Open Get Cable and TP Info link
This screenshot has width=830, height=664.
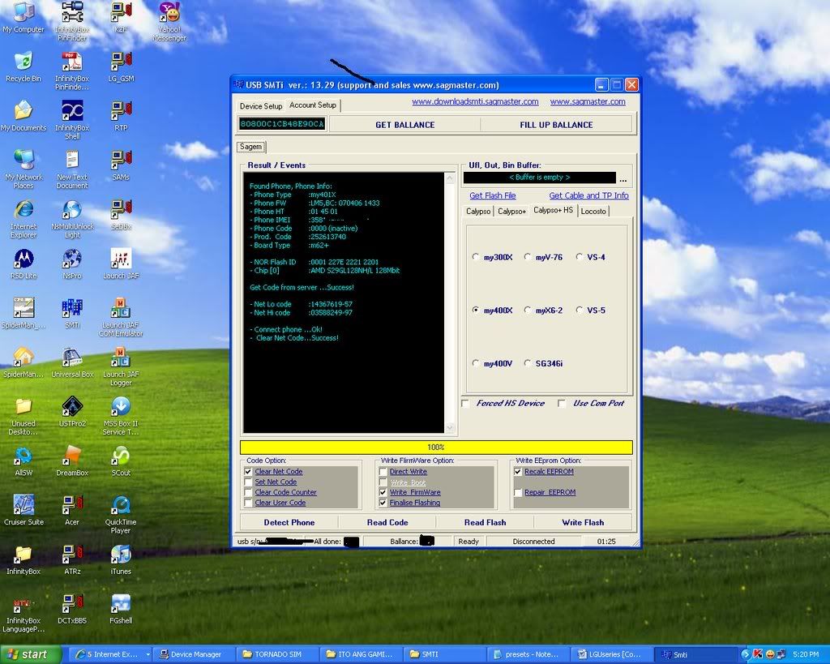588,195
